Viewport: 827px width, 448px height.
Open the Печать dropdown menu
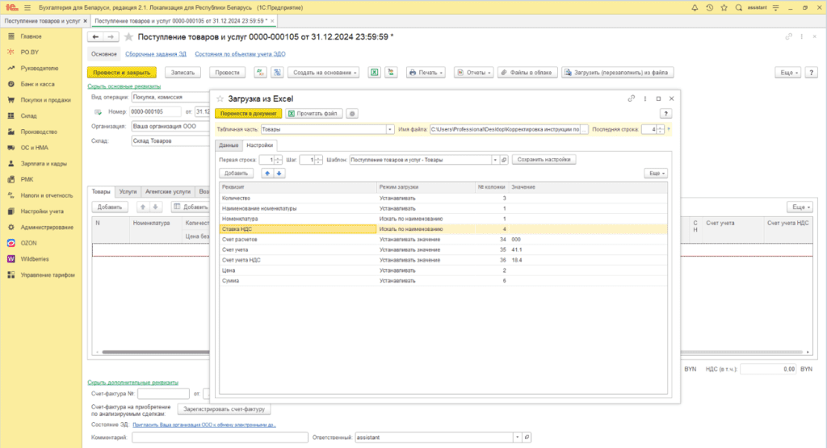click(x=426, y=73)
